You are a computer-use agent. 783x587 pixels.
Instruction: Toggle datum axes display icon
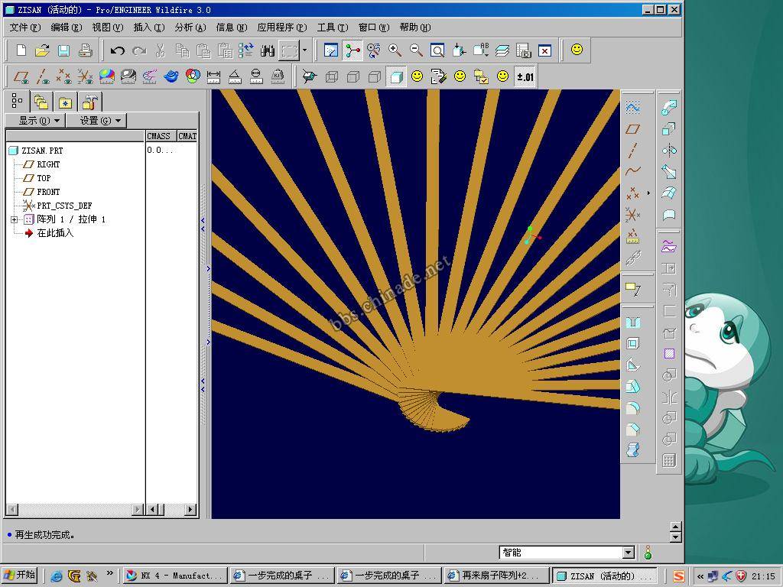(43, 76)
